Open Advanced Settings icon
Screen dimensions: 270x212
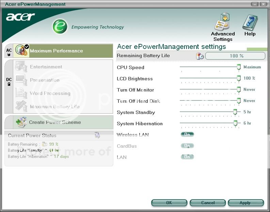222,22
